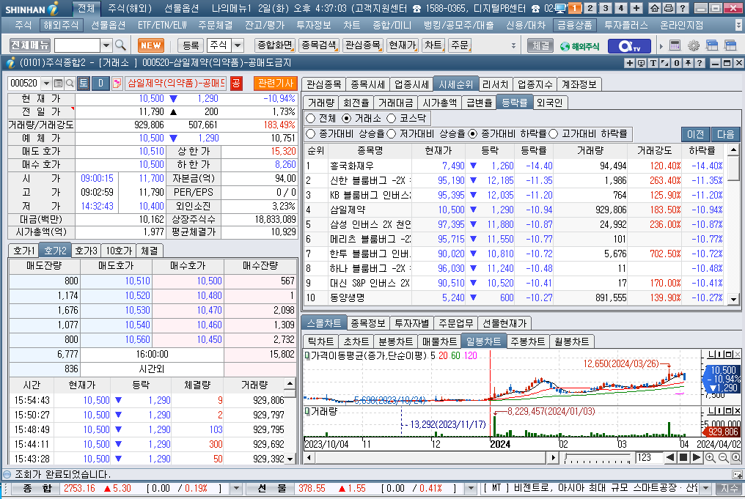
Task: Add a new virtual screen with plus
Action: 636,8
